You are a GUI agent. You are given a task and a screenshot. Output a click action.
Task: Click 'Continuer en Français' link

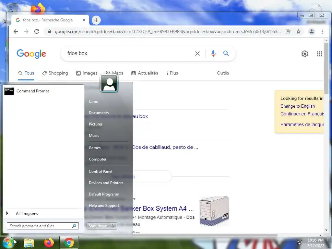302,114
